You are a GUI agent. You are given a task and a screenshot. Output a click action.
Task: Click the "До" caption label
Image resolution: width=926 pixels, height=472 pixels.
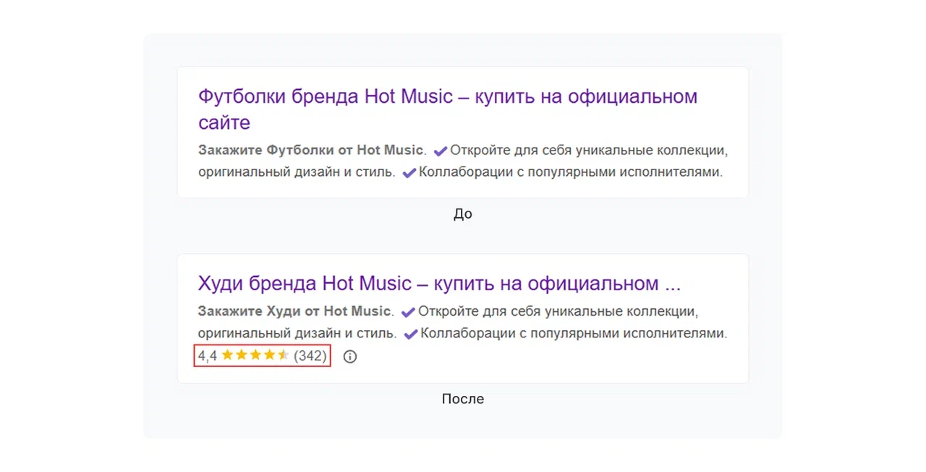[463, 214]
